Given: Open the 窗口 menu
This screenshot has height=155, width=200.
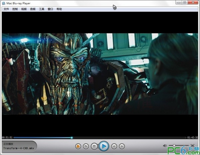Looking at the screenshot, I should coord(50,9).
